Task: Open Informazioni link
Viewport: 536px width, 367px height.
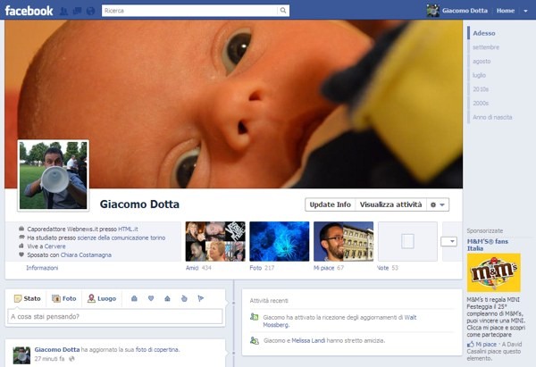Action: click(42, 268)
